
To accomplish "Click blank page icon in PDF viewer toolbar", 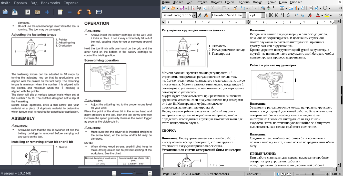I will 60,12.
